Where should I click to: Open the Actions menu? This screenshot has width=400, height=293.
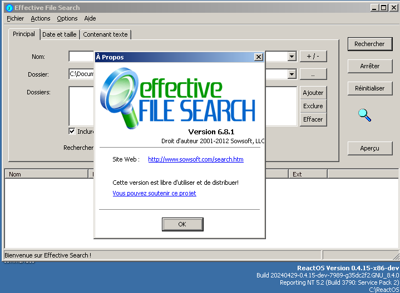[41, 18]
